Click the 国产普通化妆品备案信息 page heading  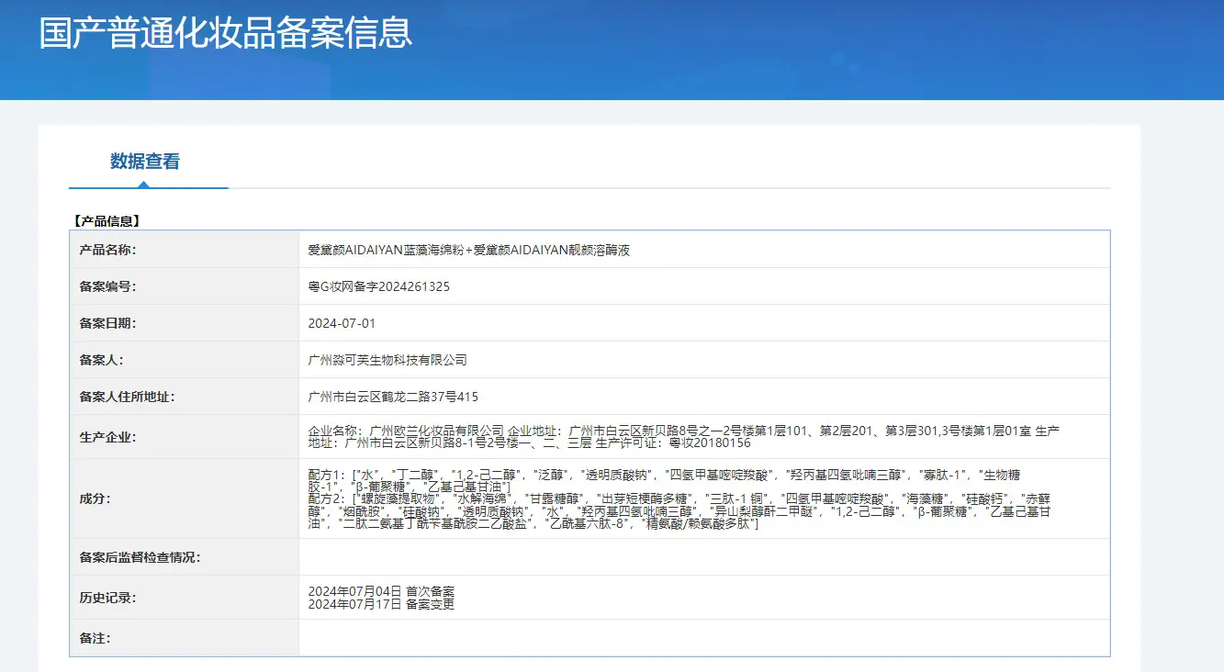pos(226,32)
